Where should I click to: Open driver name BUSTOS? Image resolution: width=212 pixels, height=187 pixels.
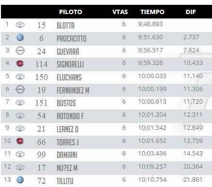pos(66,103)
